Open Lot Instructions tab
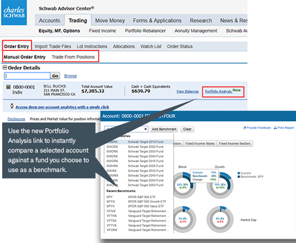296x243 pixels. click(92, 46)
